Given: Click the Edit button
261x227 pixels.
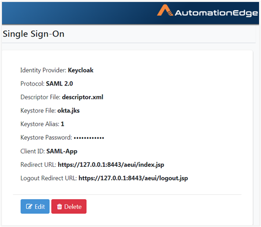Looking at the screenshot, I should 35,206.
